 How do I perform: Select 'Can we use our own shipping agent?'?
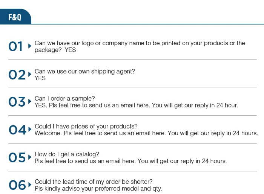click(x=84, y=71)
